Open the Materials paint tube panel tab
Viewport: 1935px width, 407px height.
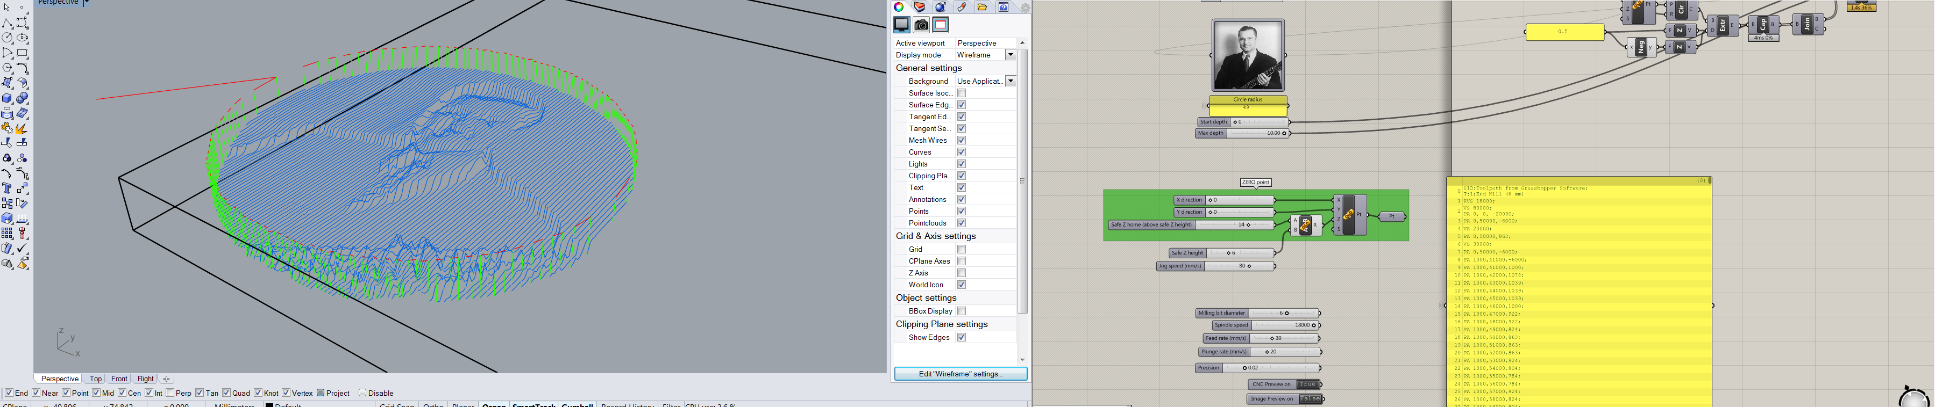(962, 7)
